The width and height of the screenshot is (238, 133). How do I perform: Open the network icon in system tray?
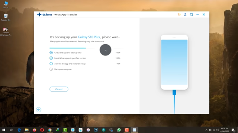(214, 130)
